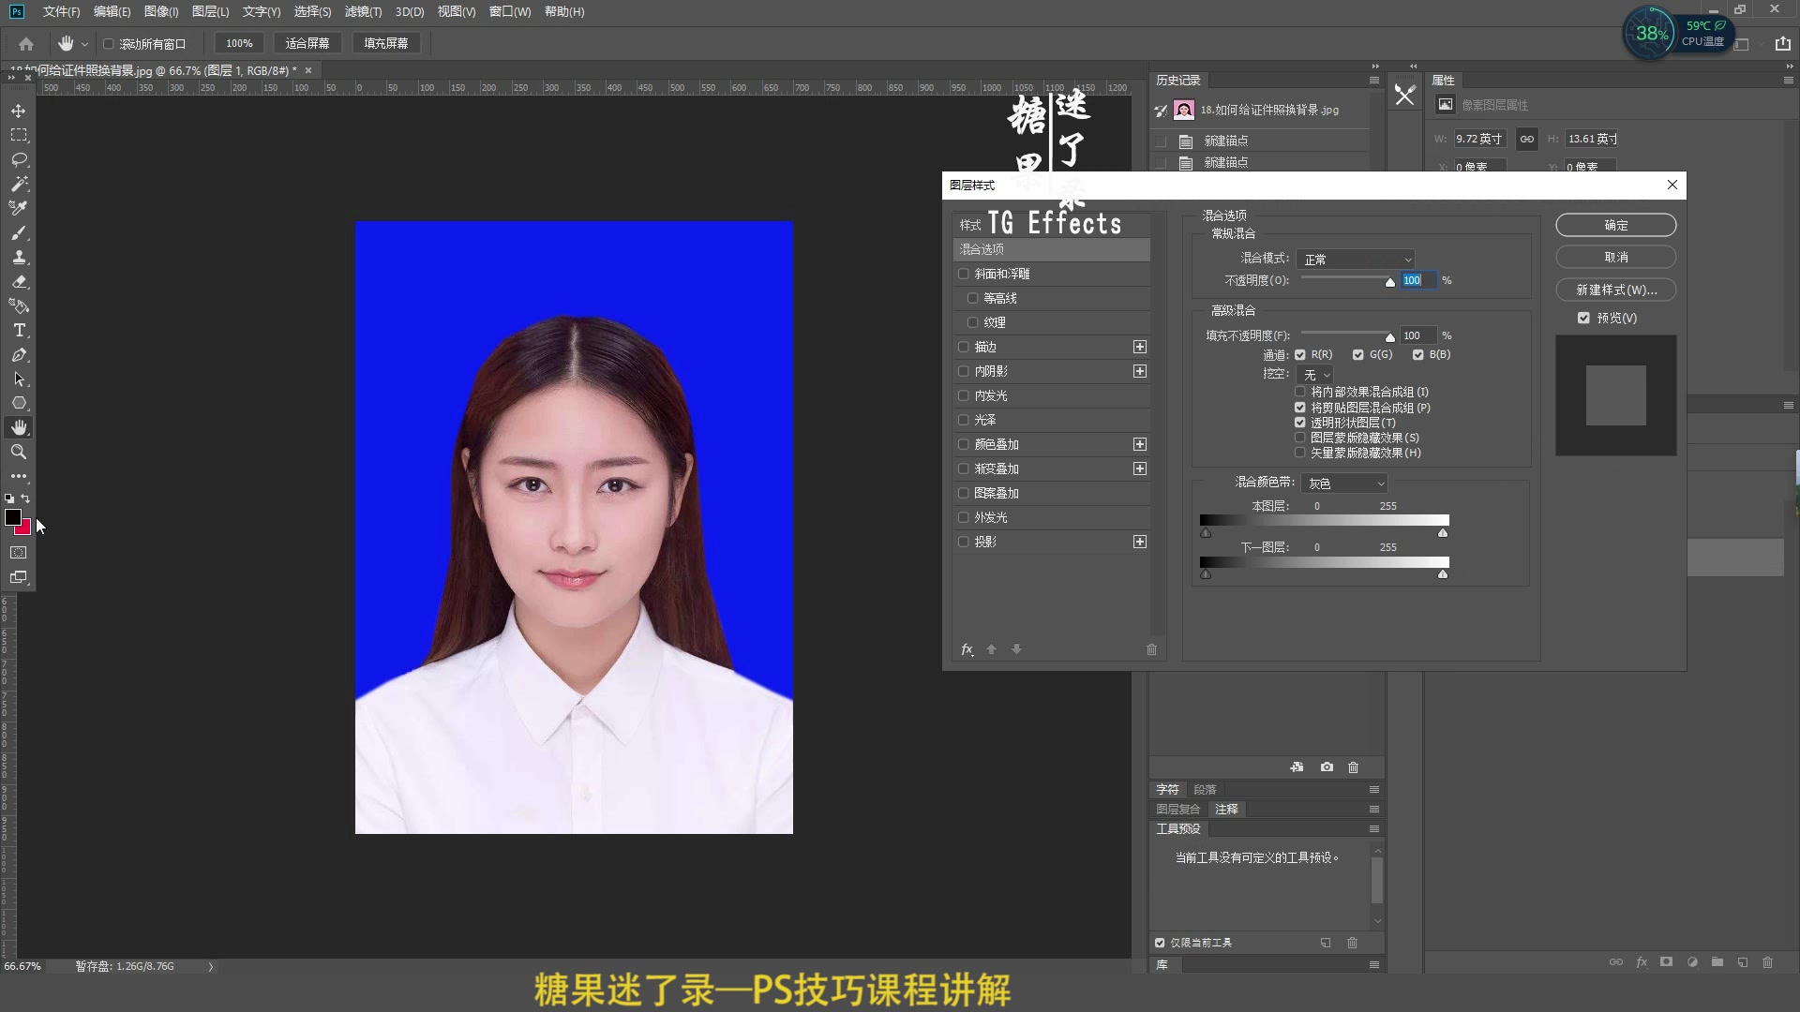The width and height of the screenshot is (1800, 1012).
Task: Click the 填充不透明度 slider handle
Action: point(1390,337)
